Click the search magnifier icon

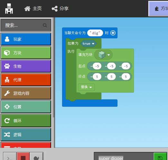[x=45, y=25]
